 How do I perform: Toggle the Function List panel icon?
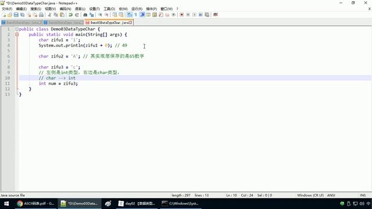(x=161, y=15)
